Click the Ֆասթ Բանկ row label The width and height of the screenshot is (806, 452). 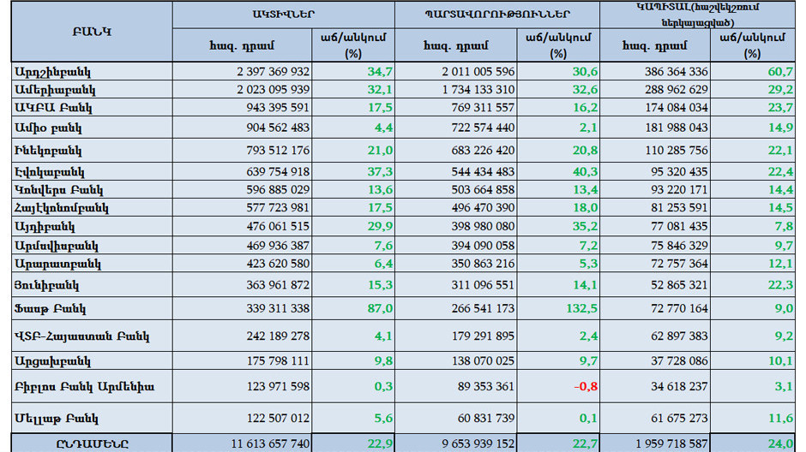pyautogui.click(x=50, y=309)
